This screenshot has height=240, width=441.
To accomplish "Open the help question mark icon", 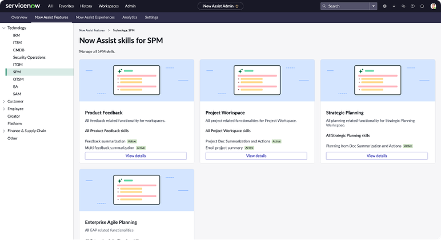I will tap(412, 6).
